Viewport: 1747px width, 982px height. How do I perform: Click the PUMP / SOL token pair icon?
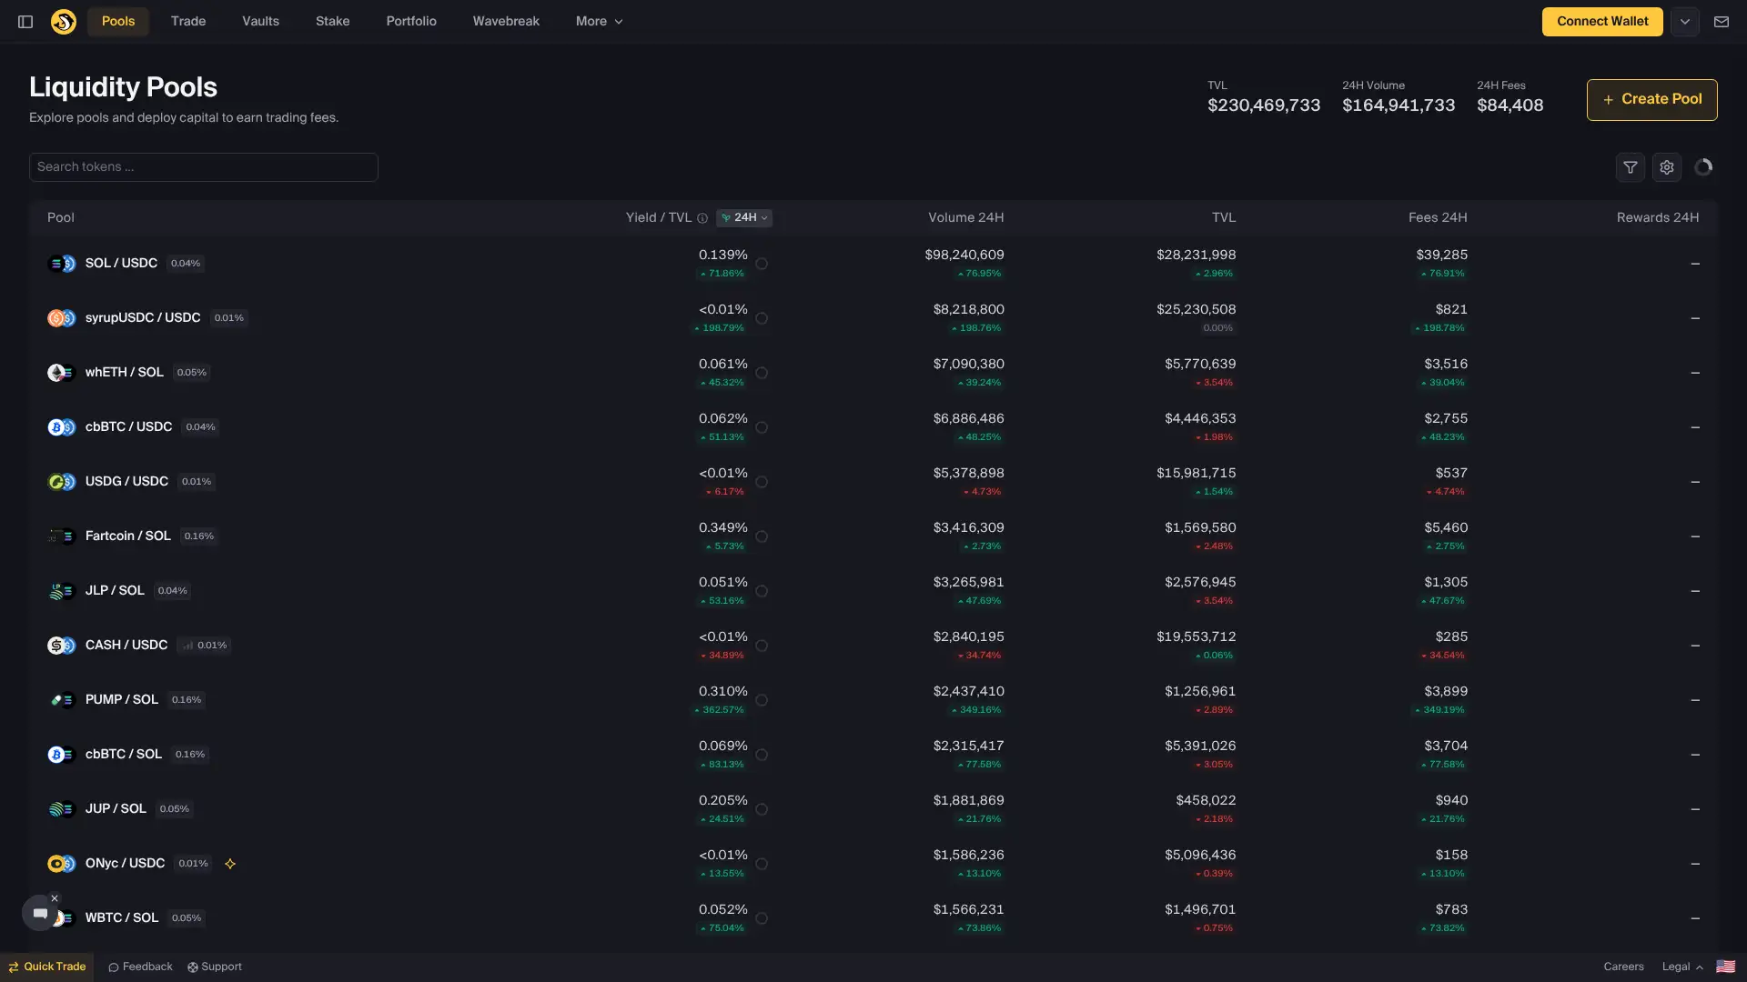[x=61, y=700]
